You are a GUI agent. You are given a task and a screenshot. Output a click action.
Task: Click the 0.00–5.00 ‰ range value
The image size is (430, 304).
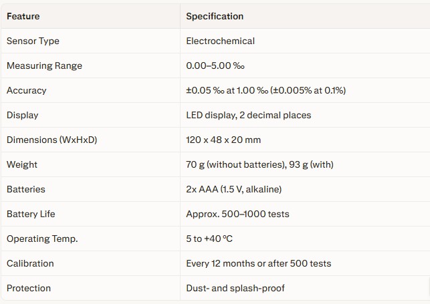[x=216, y=65]
